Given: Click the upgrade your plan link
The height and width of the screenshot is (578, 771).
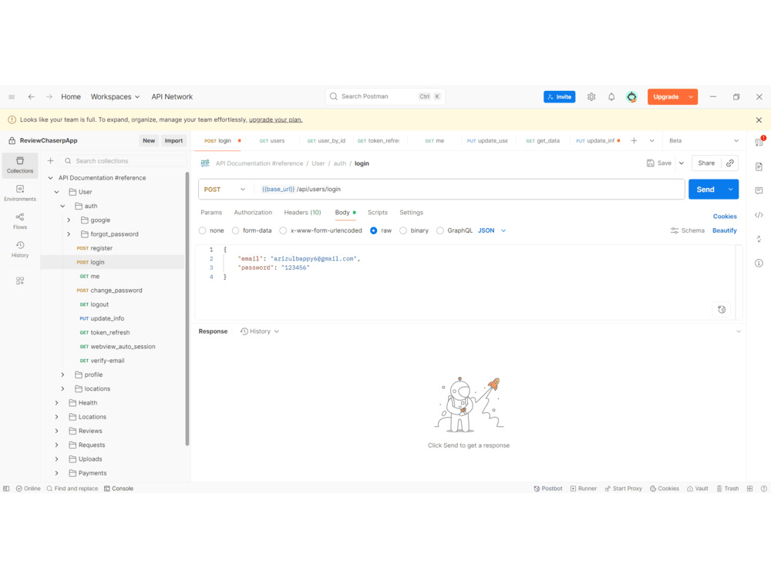Looking at the screenshot, I should (275, 120).
